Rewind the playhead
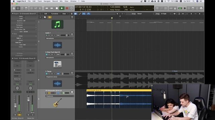 [x=47, y=8]
